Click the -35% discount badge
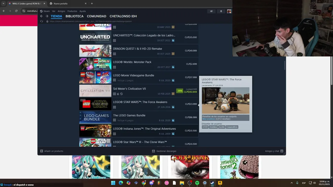Viewport: 333px width, 187px height. tap(180, 91)
